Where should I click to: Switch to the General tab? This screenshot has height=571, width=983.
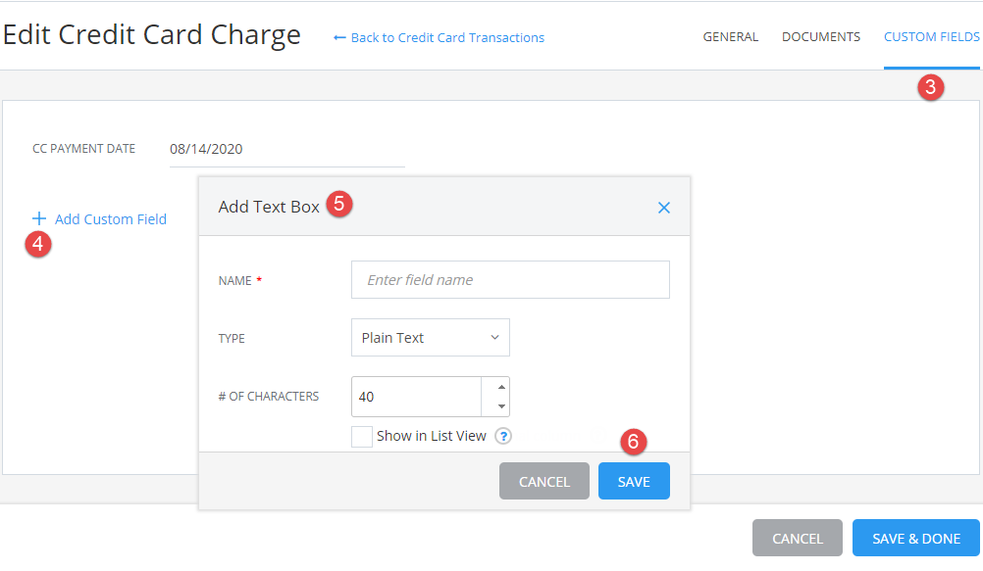[x=730, y=36]
